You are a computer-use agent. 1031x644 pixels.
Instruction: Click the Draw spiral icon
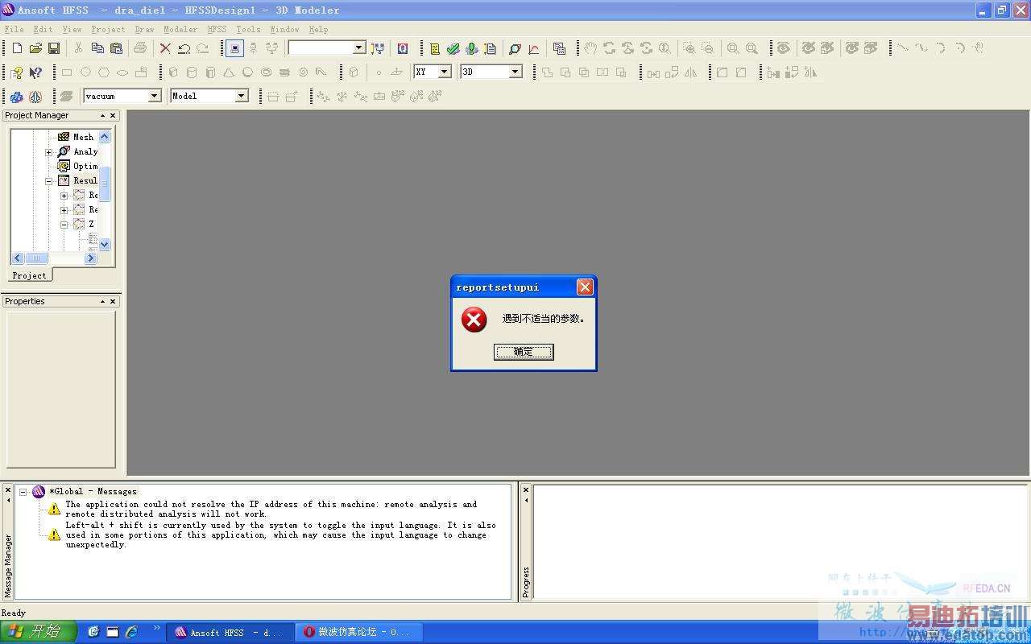[x=304, y=72]
